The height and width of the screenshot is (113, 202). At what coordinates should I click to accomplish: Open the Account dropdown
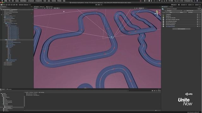(184, 5)
